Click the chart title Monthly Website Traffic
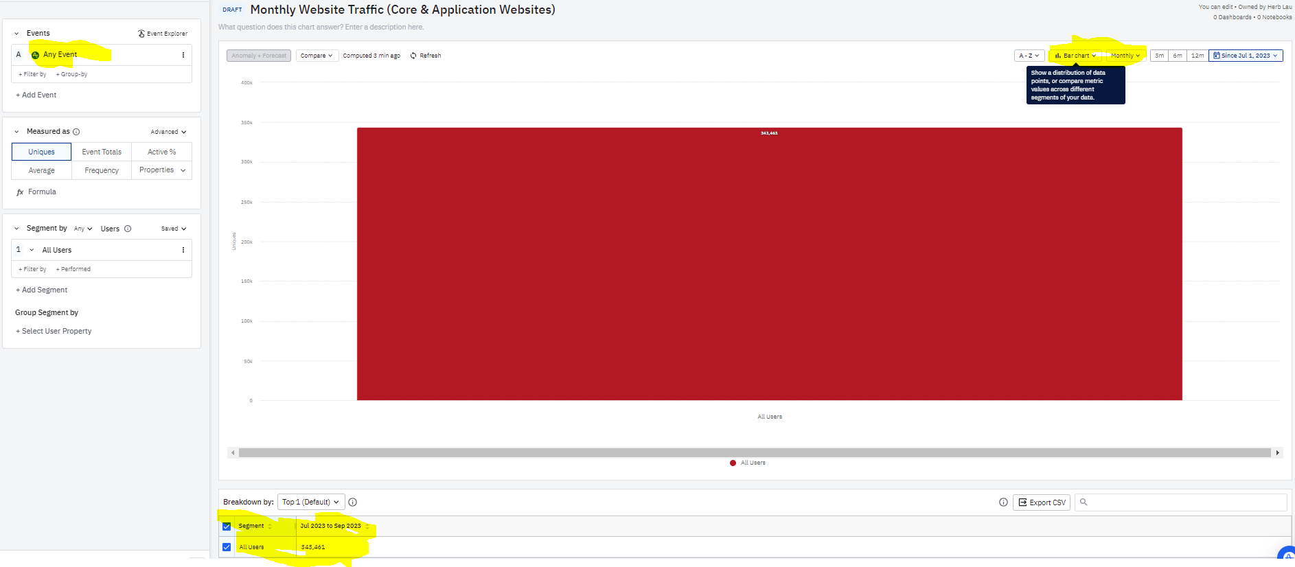This screenshot has width=1295, height=567. click(402, 10)
